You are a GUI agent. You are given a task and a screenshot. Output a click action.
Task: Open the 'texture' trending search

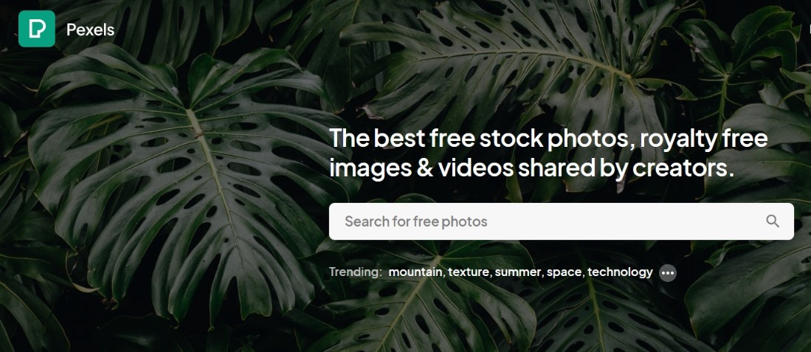469,272
